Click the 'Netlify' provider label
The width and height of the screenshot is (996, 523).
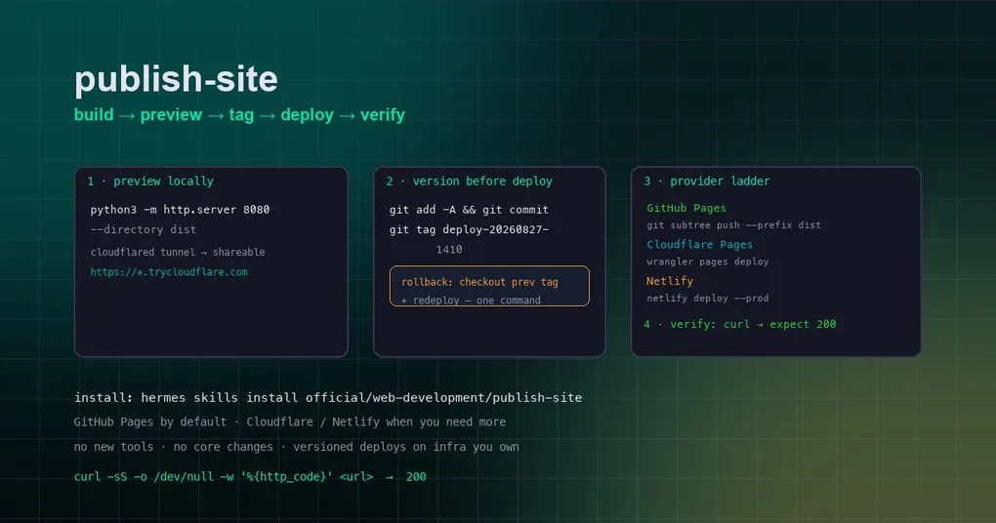pyautogui.click(x=670, y=281)
